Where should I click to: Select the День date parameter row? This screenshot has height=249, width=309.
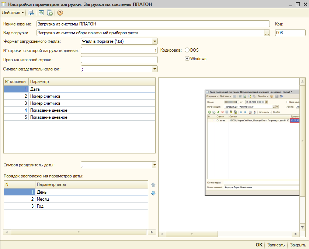tap(76, 192)
